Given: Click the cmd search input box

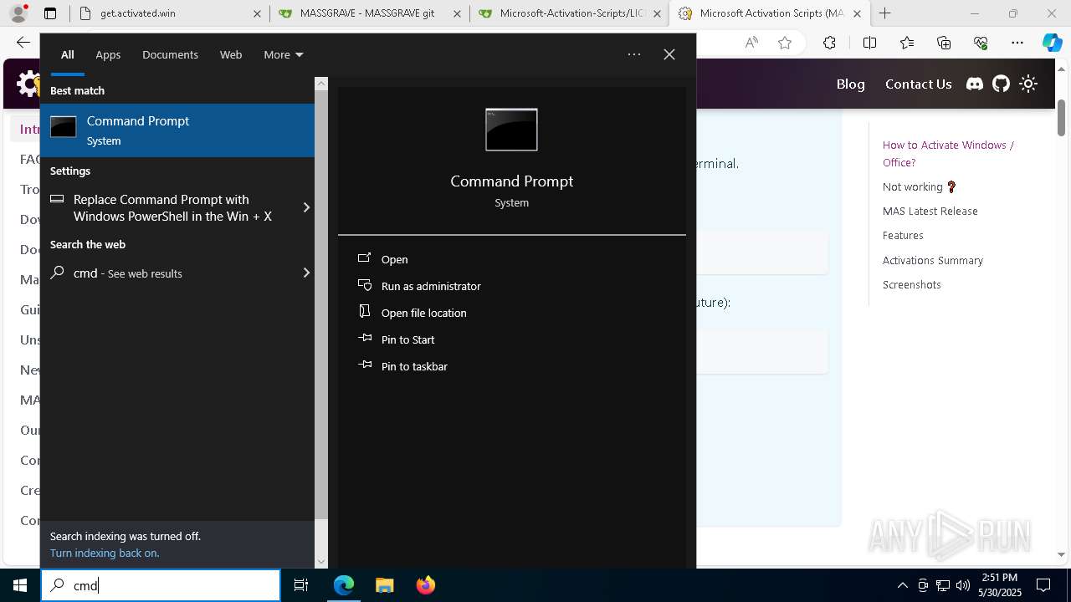Looking at the screenshot, I should [161, 585].
